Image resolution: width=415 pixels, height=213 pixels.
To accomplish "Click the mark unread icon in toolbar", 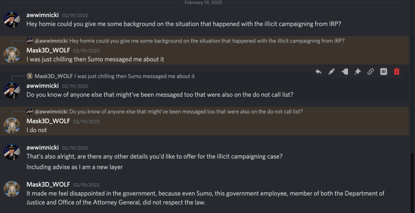I will pos(344,72).
